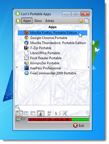The image size is (109, 144).
Task: Click the KompoZer globe icon
Action: pos(27,63)
